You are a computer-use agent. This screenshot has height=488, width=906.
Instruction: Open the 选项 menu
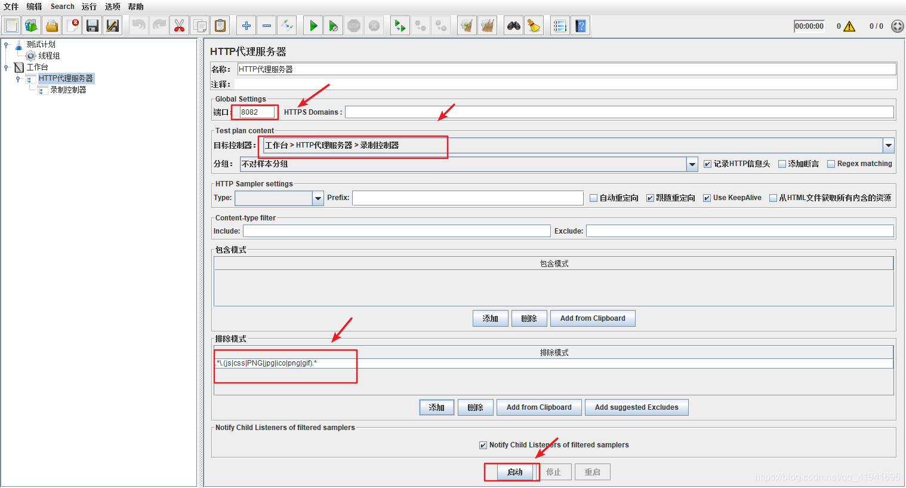(x=112, y=7)
